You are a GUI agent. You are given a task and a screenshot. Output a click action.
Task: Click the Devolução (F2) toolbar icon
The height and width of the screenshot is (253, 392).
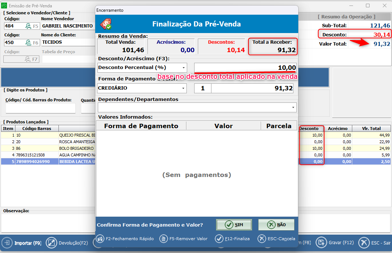click(51, 243)
